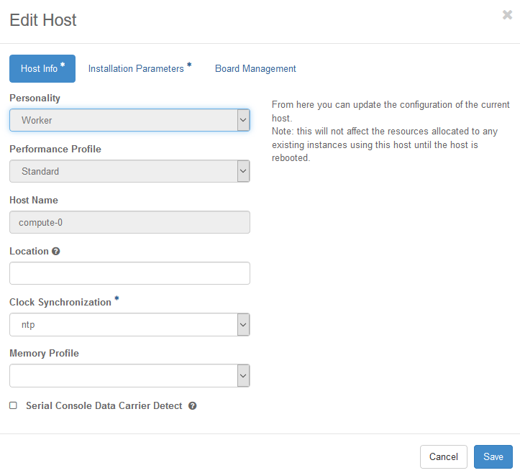Open the Personality dropdown showing Worker
520x473 pixels.
click(129, 120)
